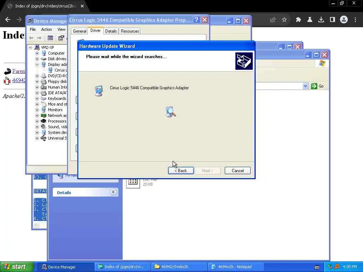Open the Action menu in Device Manager
This screenshot has width=363, height=272.
(46, 29)
